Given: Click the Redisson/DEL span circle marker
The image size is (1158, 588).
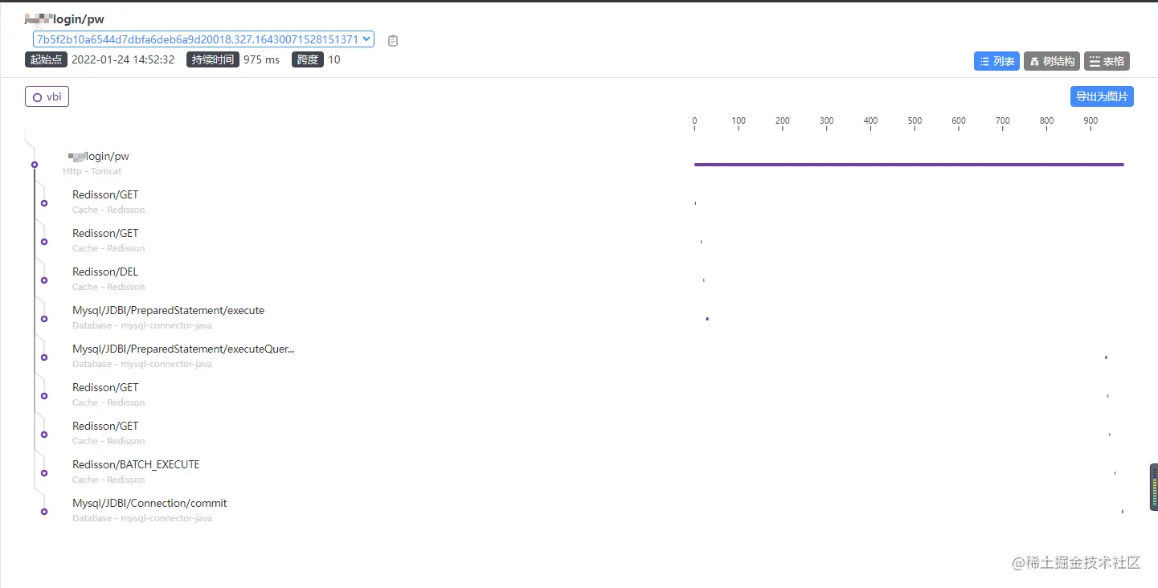Looking at the screenshot, I should click(x=44, y=280).
